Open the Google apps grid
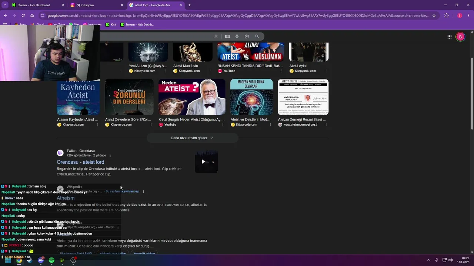This screenshot has width=474, height=266. click(x=449, y=37)
